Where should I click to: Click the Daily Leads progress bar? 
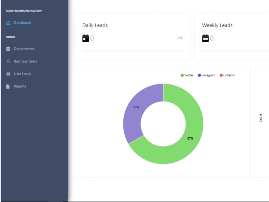[x=133, y=51]
